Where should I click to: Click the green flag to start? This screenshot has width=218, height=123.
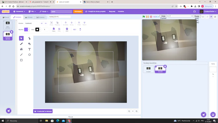[144, 17]
